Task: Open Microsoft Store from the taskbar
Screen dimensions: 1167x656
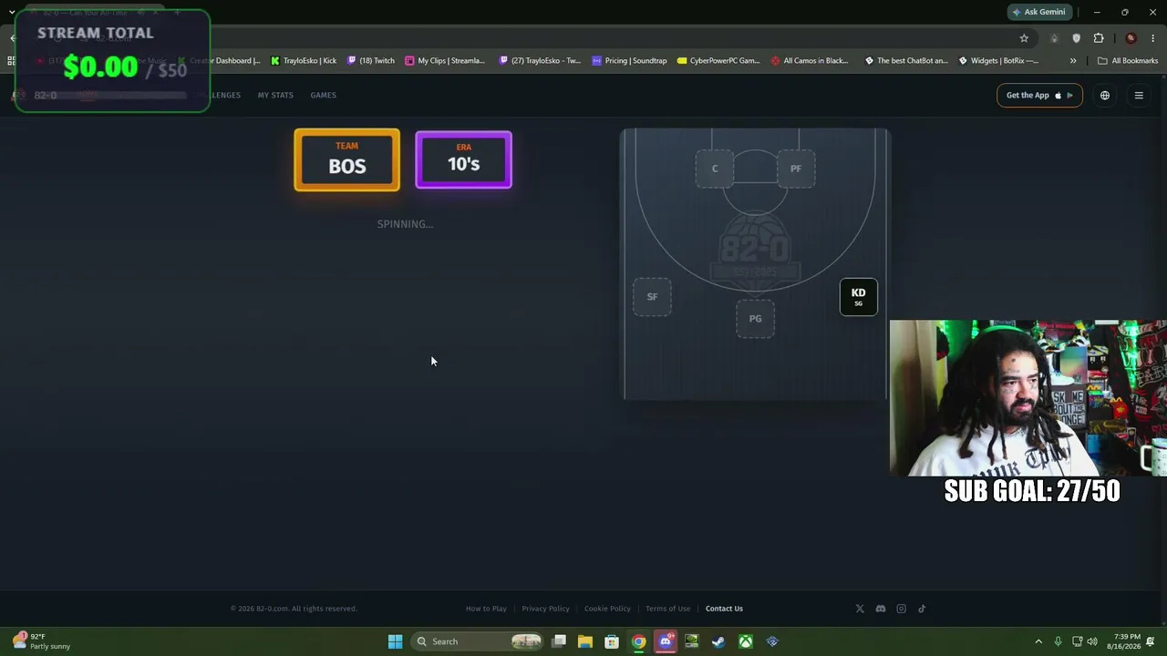Action: click(x=612, y=641)
